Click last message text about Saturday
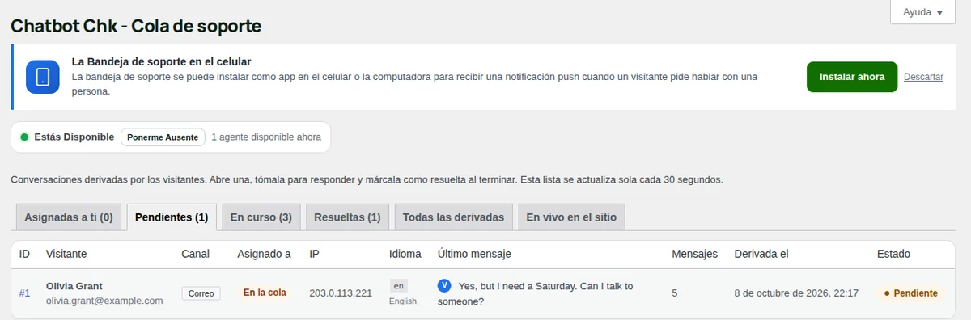Image resolution: width=971 pixels, height=320 pixels. 535,293
